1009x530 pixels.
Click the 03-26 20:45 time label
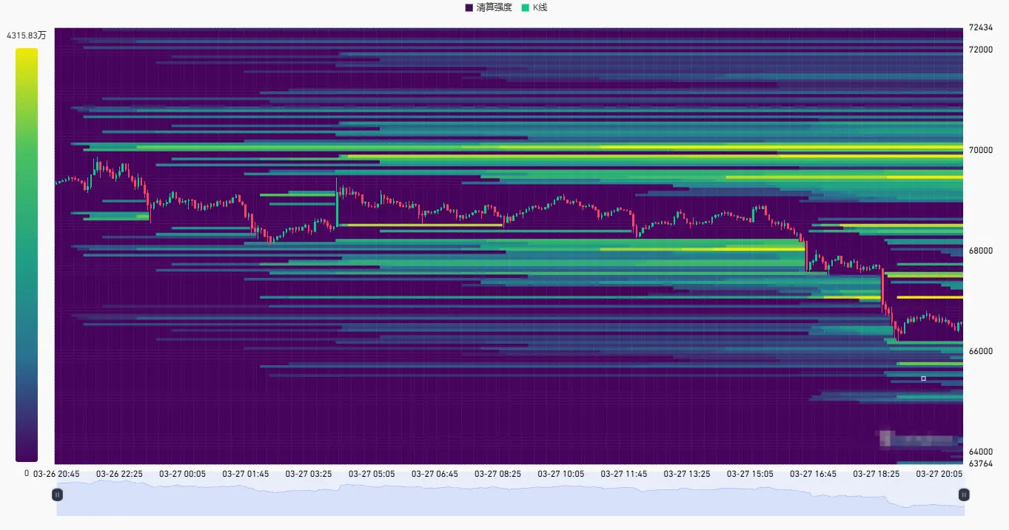coord(56,474)
